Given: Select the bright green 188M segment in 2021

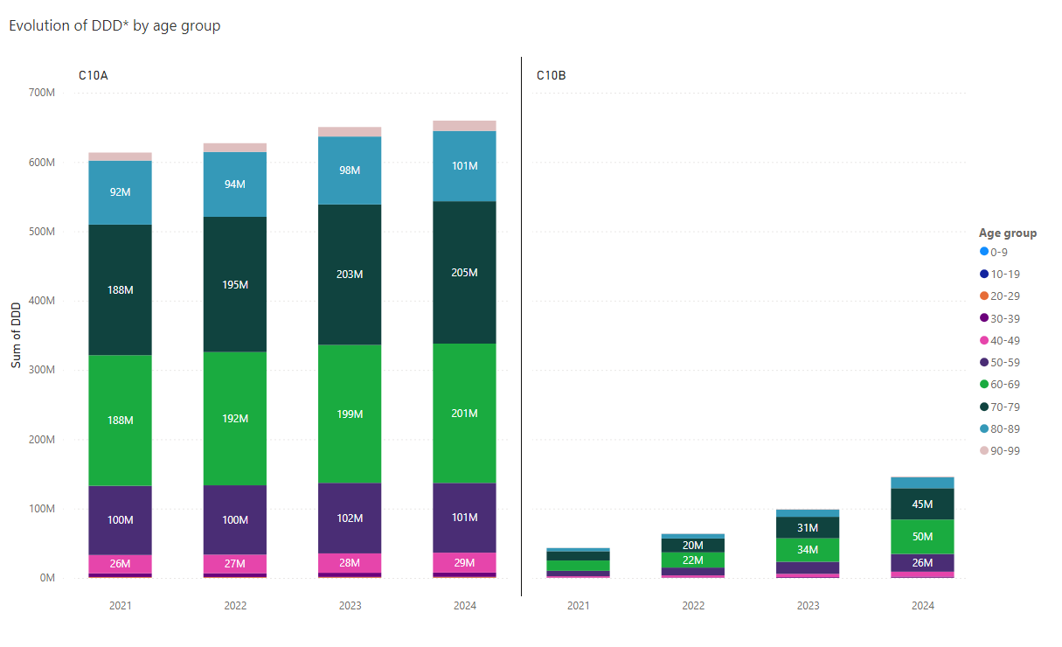Looking at the screenshot, I should [121, 420].
